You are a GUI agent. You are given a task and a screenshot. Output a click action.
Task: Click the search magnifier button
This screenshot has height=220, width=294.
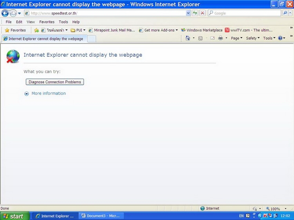285,13
